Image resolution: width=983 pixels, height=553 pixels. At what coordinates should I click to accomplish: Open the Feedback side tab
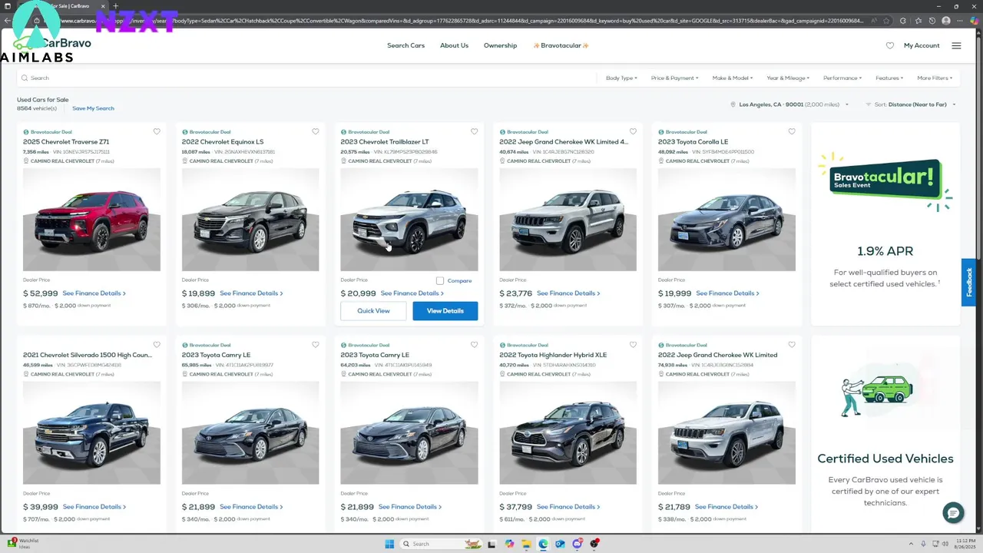click(x=969, y=282)
